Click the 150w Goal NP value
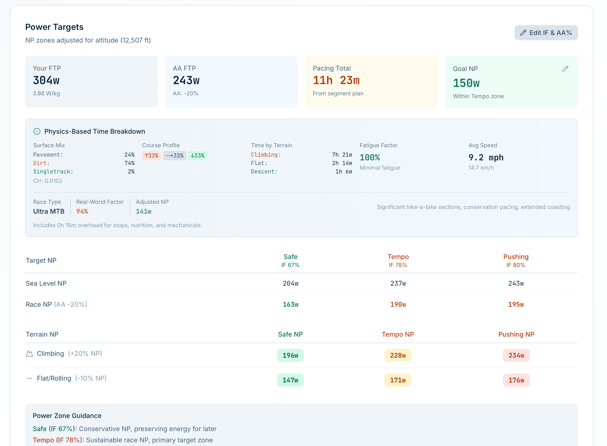The height and width of the screenshot is (446, 607). point(466,83)
